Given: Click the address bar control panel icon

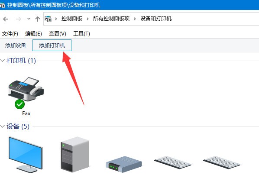Looking at the screenshot, I should pyautogui.click(x=48, y=19).
